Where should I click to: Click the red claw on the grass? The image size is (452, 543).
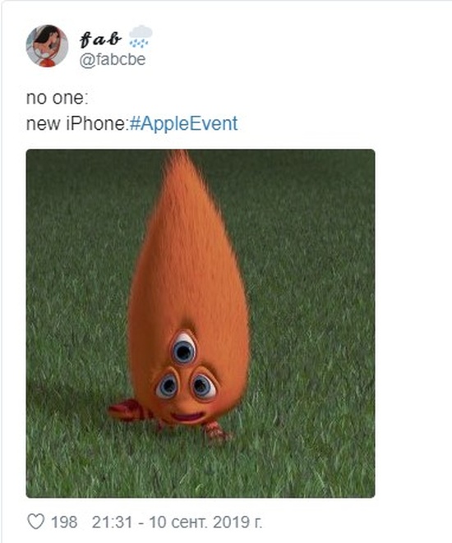pyautogui.click(x=127, y=410)
